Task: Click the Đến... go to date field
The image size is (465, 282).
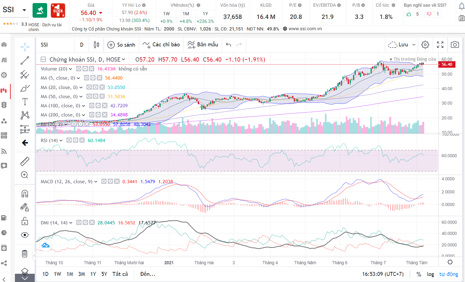Action: pos(148,274)
